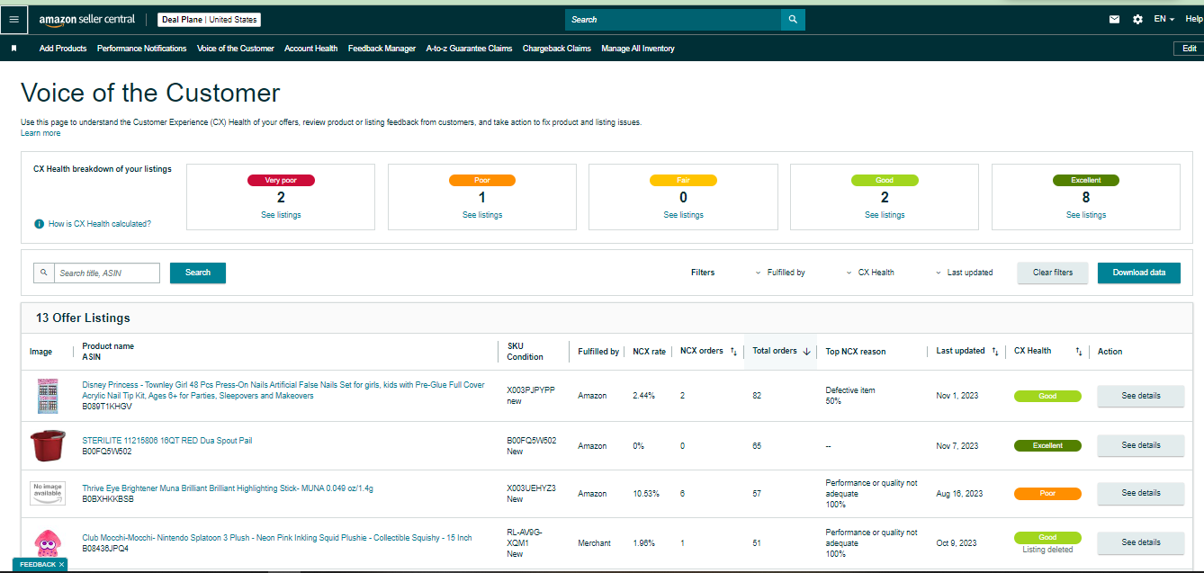The width and height of the screenshot is (1204, 573).
Task: Open Account Health menu item
Action: pyautogui.click(x=311, y=49)
